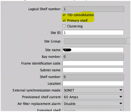The image size is (131, 112).
Task: Click the 'Clustering' label text
Action: (75, 26)
